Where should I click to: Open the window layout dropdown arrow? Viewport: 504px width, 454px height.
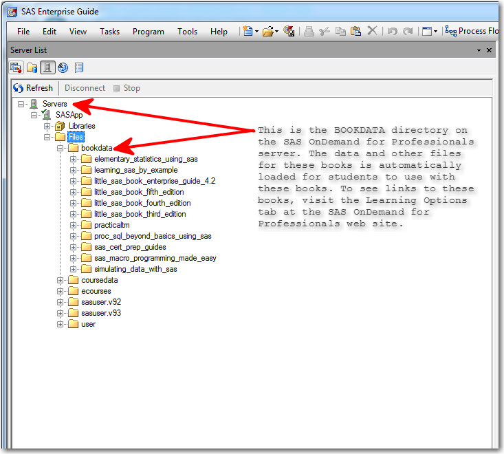pyautogui.click(x=435, y=32)
